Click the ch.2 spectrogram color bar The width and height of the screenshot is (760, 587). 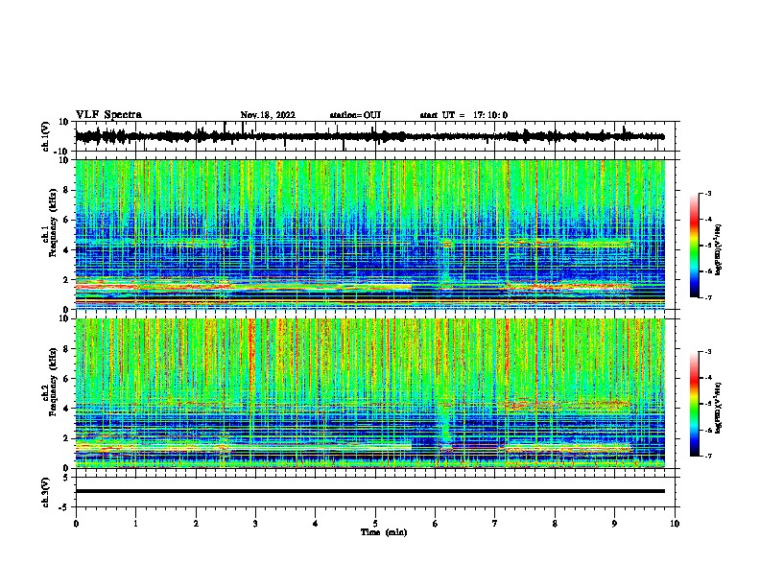[x=695, y=404]
